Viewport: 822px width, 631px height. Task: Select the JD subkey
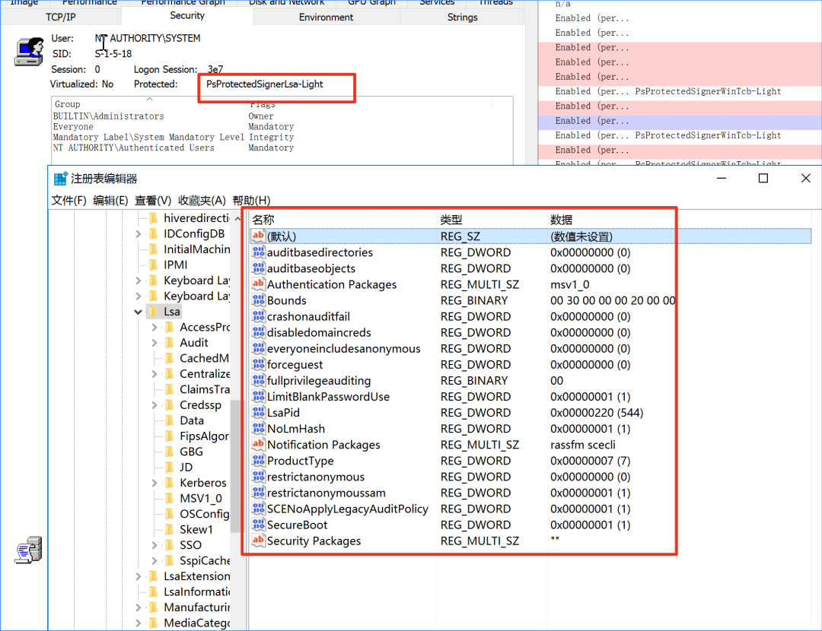[186, 467]
